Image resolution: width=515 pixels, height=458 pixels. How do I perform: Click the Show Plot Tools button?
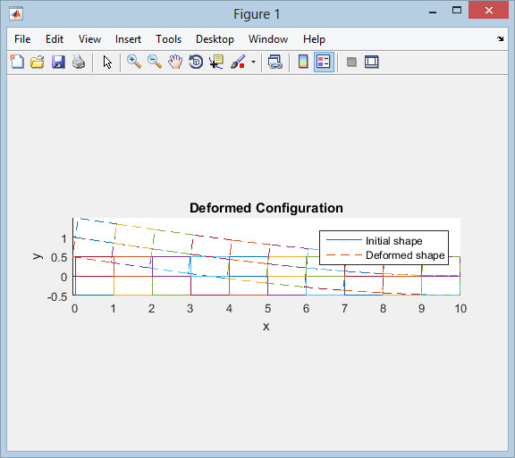click(x=372, y=62)
